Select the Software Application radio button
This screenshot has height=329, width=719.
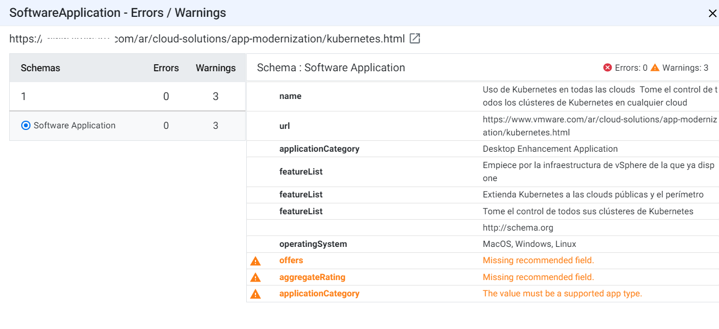(26, 126)
